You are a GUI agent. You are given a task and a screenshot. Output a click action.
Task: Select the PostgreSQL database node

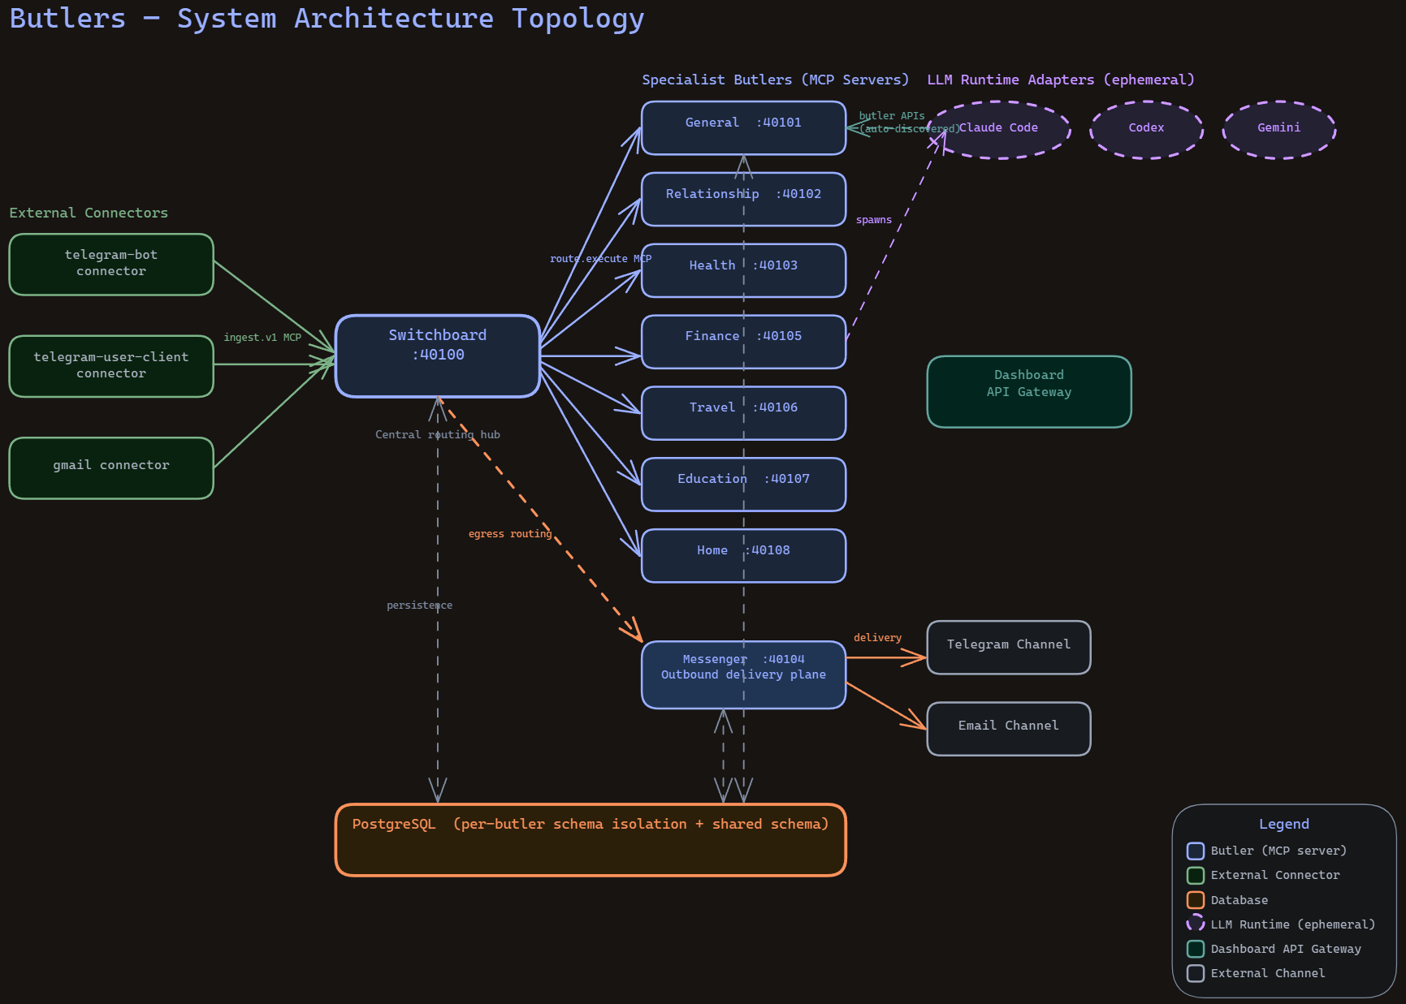tap(591, 839)
